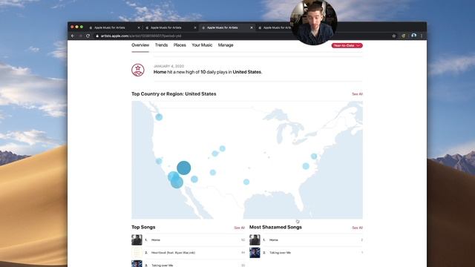The image size is (475, 267).
Task: Expand the Year-to-Date period dropdown
Action: coord(347,45)
